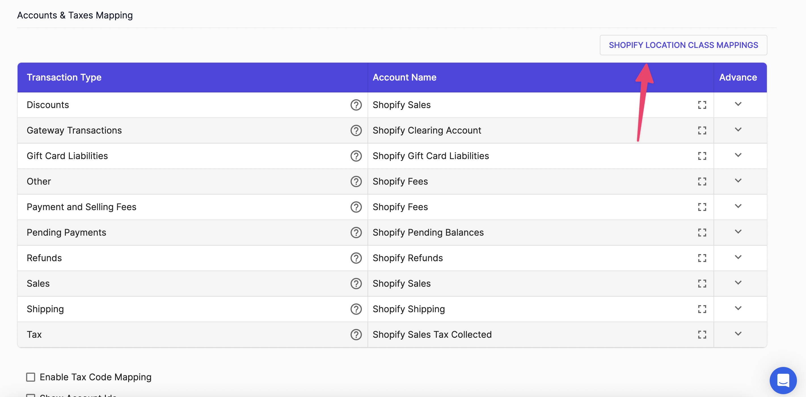Expand advanced options for Refunds

[738, 257]
